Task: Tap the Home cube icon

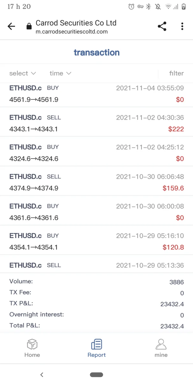Action: click(32, 344)
